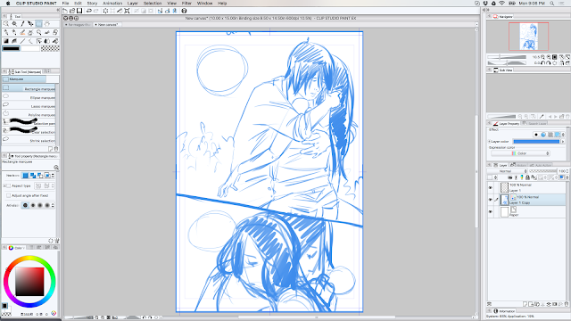Open the selection mode stepper arrows
571x321 pixels.
(54, 176)
